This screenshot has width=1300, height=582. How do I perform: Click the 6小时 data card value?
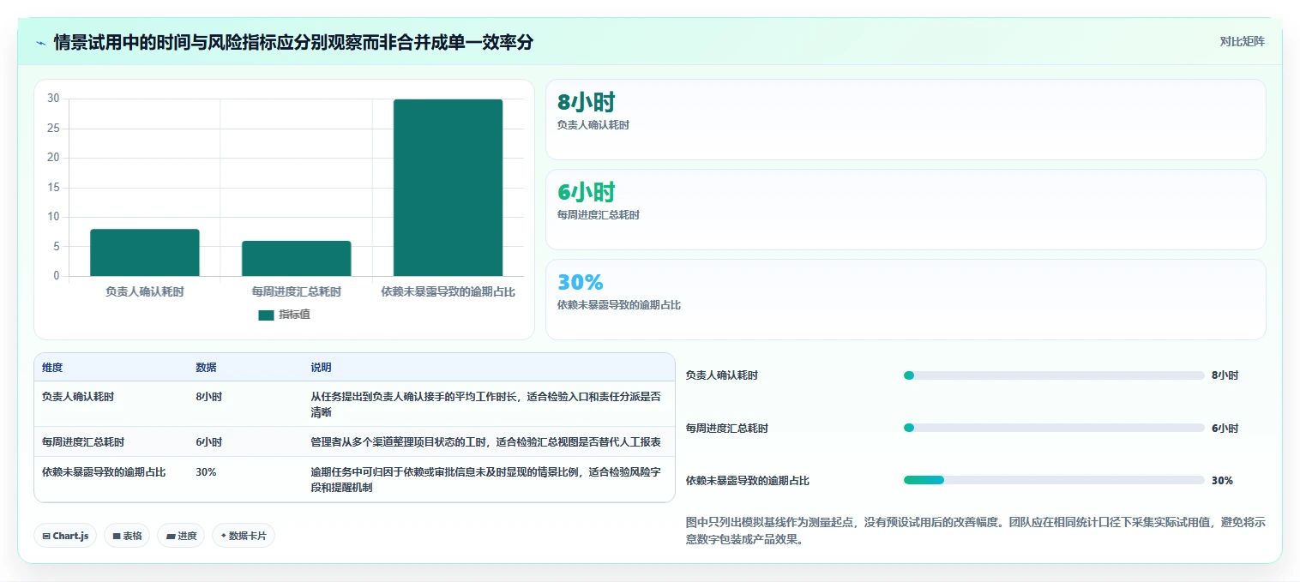[x=587, y=193]
